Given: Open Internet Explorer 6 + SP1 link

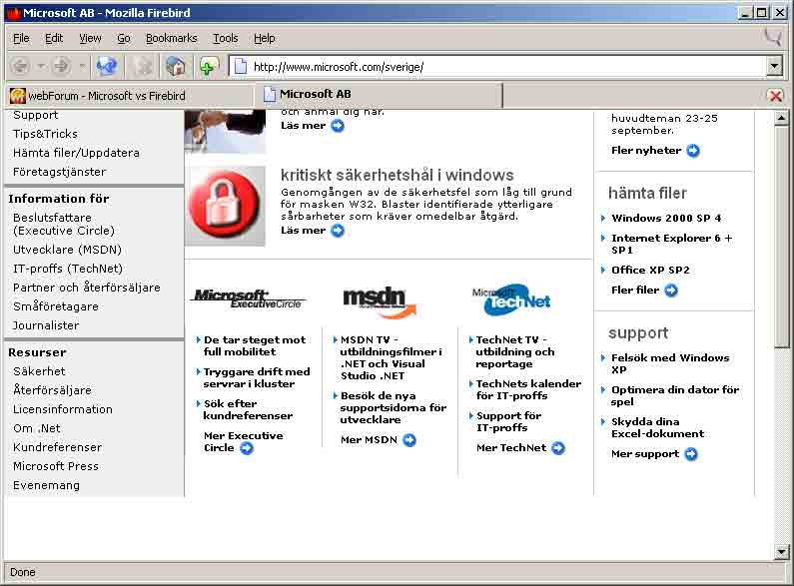Looking at the screenshot, I should coord(672,244).
